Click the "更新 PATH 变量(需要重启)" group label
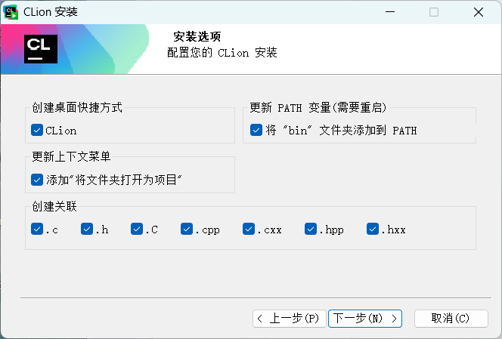502x339 pixels. click(x=318, y=107)
